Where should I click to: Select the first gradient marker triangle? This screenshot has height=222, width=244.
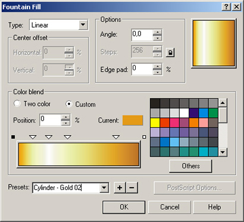pyautogui.click(x=33, y=137)
